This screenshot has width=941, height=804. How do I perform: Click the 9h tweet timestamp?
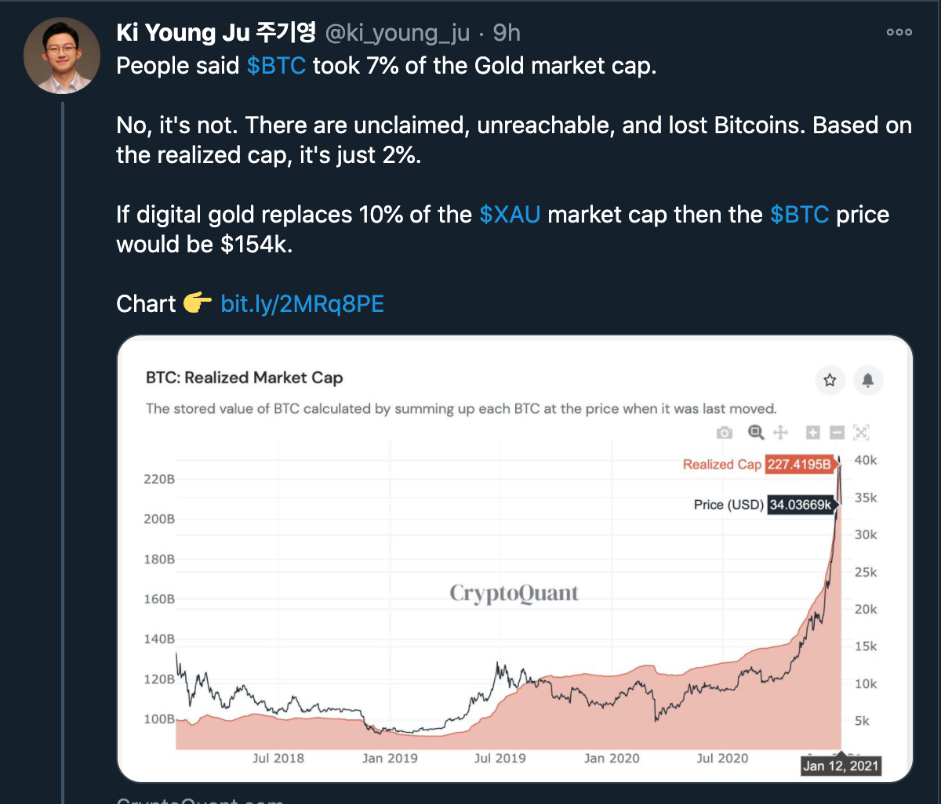pyautogui.click(x=507, y=32)
